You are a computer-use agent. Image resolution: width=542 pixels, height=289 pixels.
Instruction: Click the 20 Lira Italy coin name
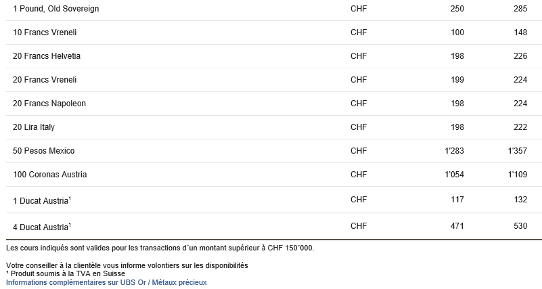point(34,127)
